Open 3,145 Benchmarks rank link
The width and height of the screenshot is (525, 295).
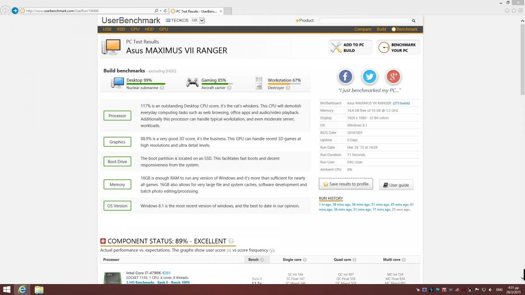tap(158, 282)
